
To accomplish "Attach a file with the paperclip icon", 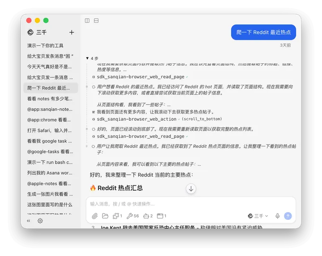I will click(x=95, y=216).
